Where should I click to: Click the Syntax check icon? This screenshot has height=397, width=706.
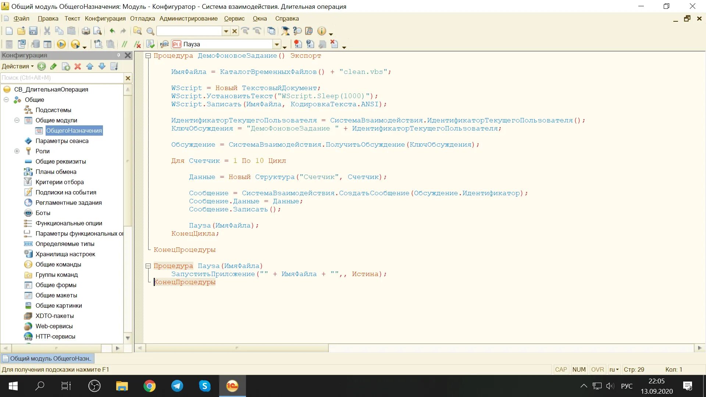[x=150, y=44]
